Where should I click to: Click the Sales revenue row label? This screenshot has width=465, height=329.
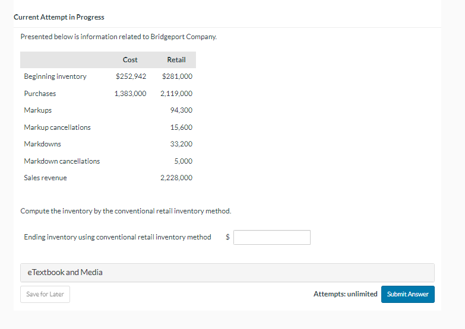click(x=45, y=178)
